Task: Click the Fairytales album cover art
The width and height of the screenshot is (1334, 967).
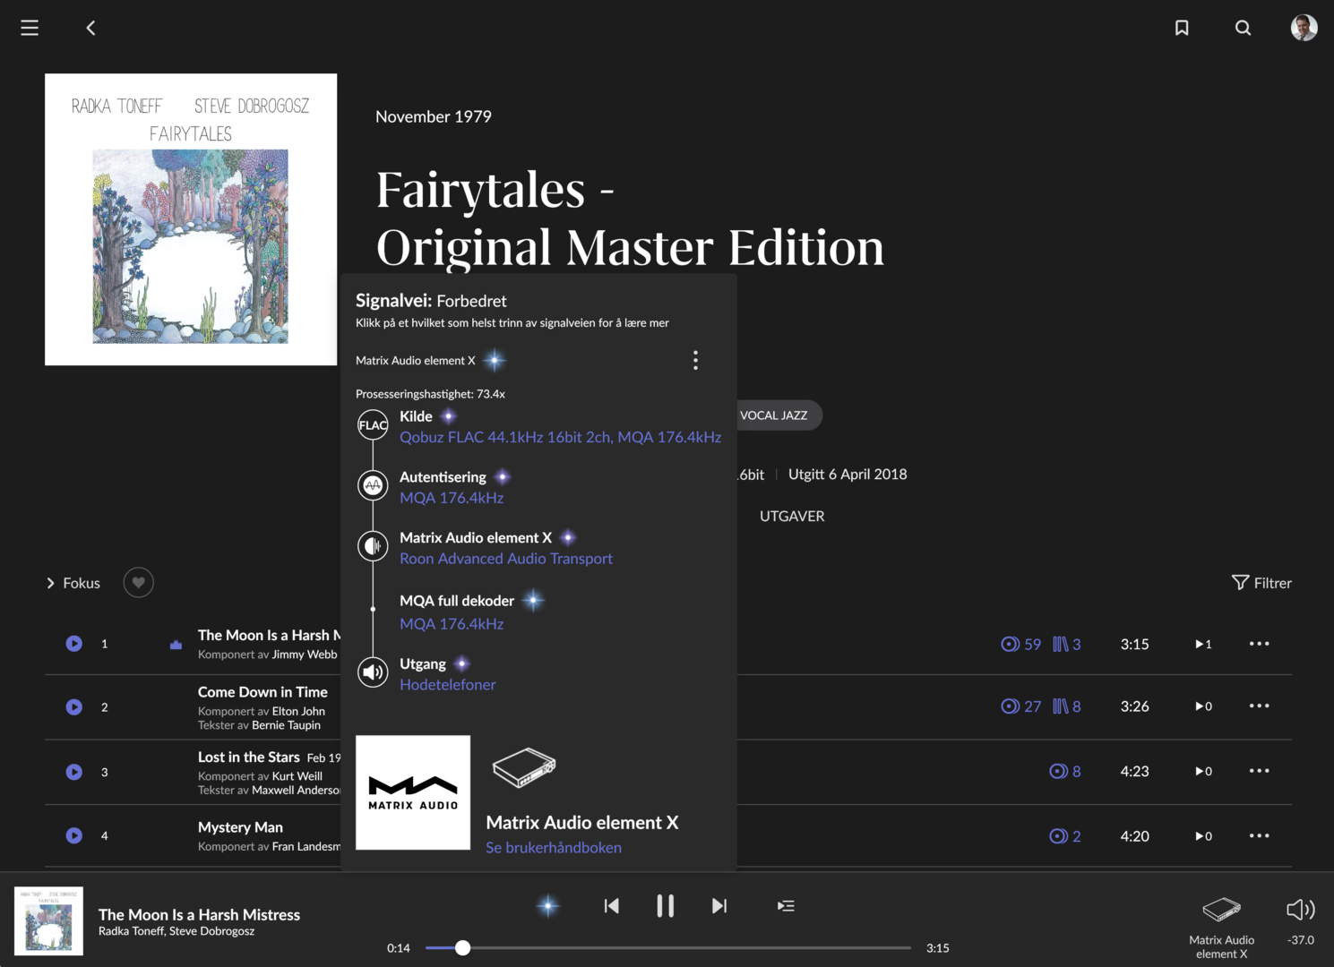Action: (x=191, y=219)
